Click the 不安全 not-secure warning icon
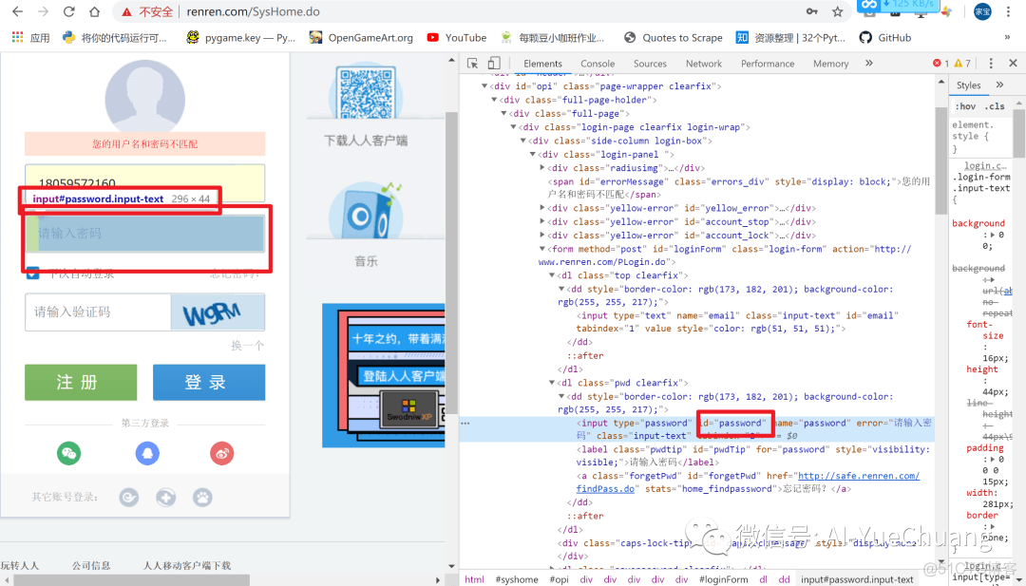Screen dimensions: 1026x586 (x=127, y=11)
